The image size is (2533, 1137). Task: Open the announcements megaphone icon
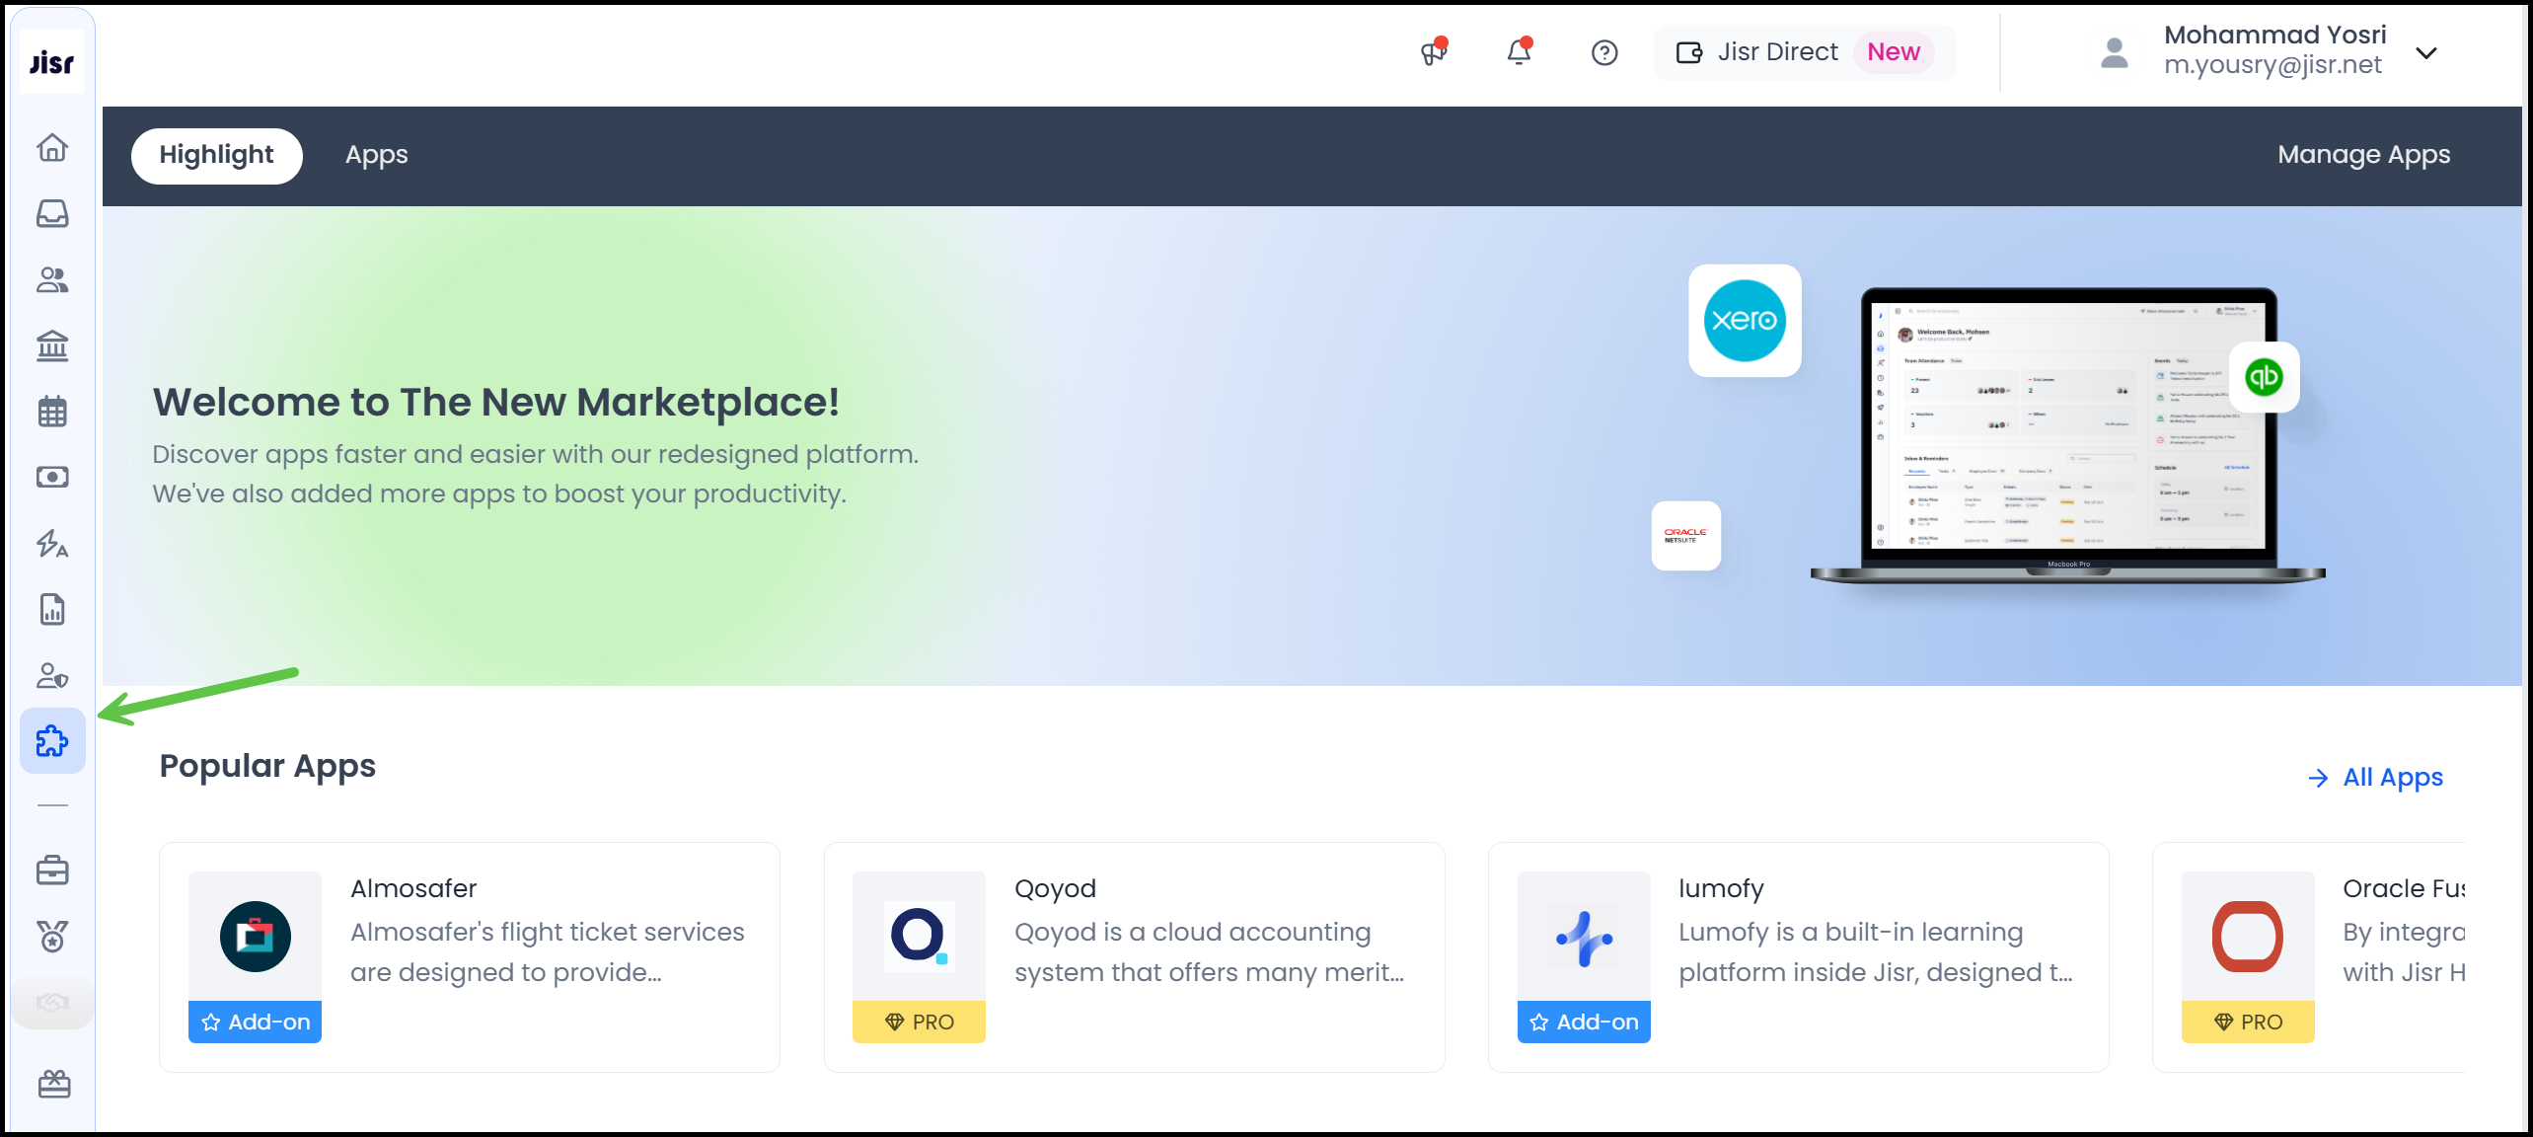[x=1433, y=52]
